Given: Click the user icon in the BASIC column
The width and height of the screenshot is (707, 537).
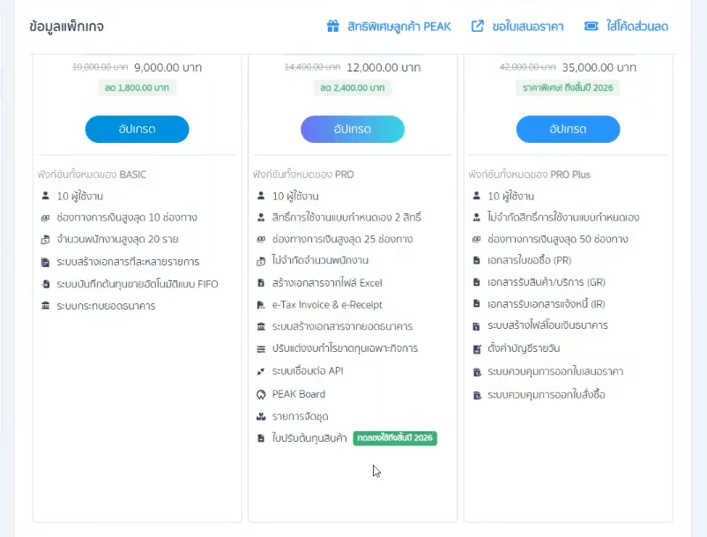Looking at the screenshot, I should (45, 196).
